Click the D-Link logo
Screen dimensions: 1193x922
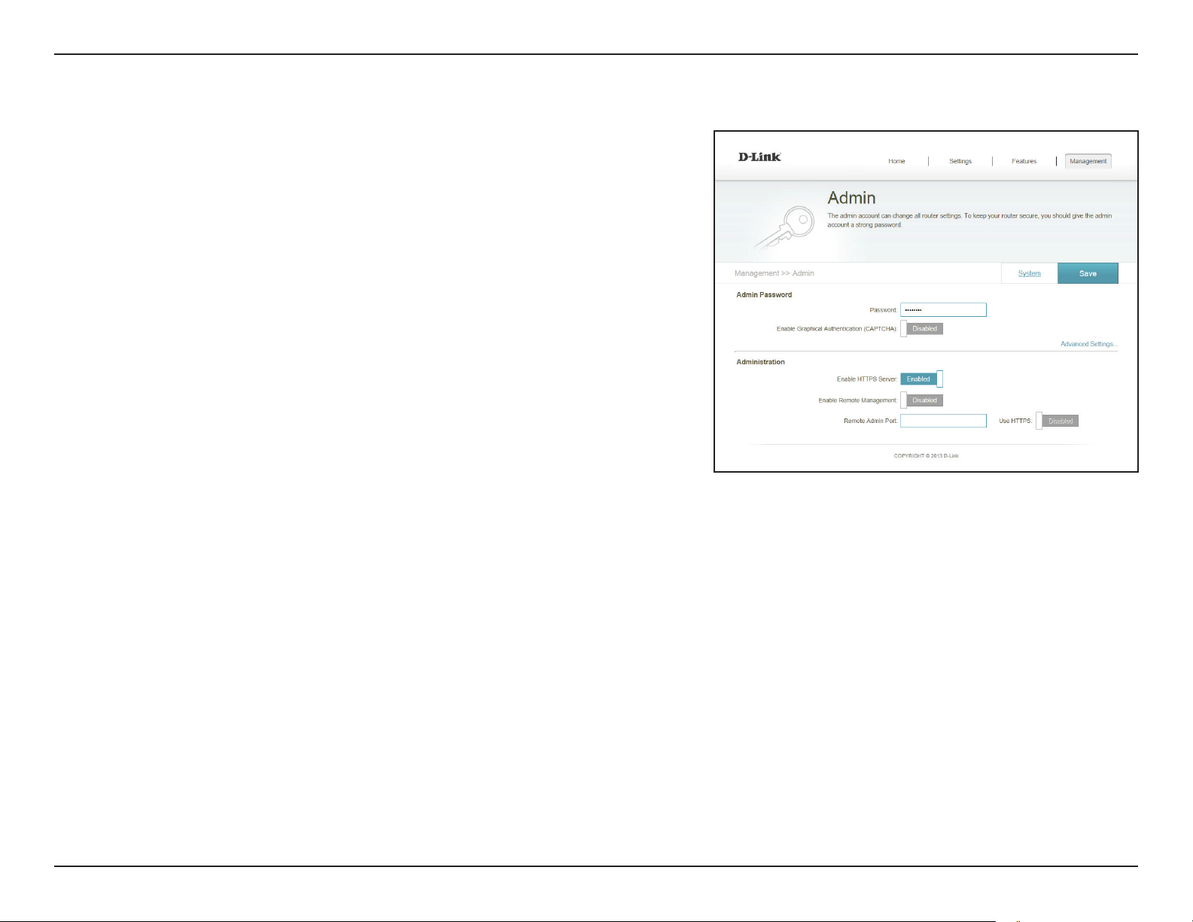(759, 157)
